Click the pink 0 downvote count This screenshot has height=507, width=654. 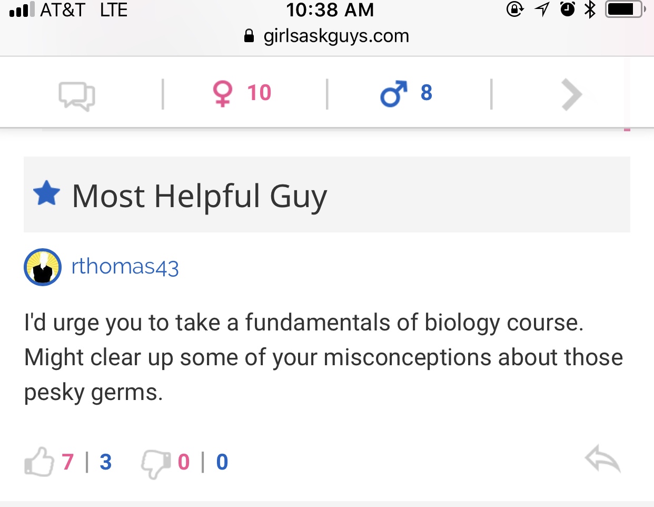pos(184,462)
